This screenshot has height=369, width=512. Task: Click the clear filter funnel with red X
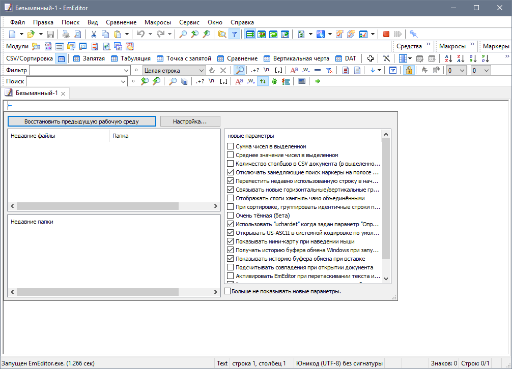click(329, 71)
